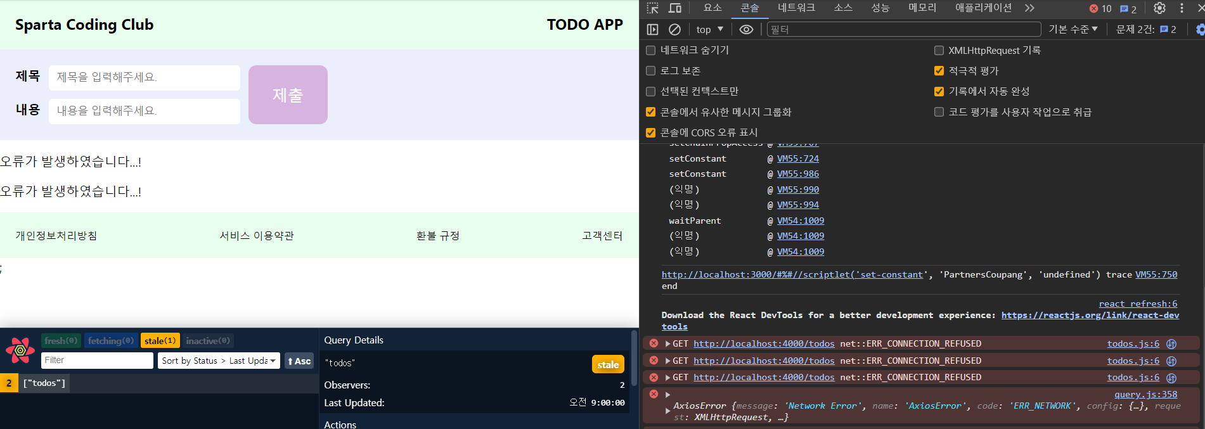The width and height of the screenshot is (1205, 429).
Task: Click AI assist icon beside third todos.js:6
Action: coord(1171,378)
